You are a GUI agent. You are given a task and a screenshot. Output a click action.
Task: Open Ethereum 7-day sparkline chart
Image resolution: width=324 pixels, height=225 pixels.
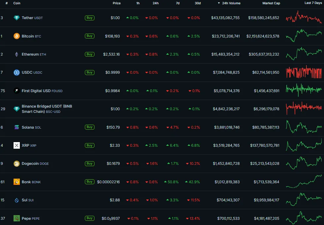coord(304,54)
